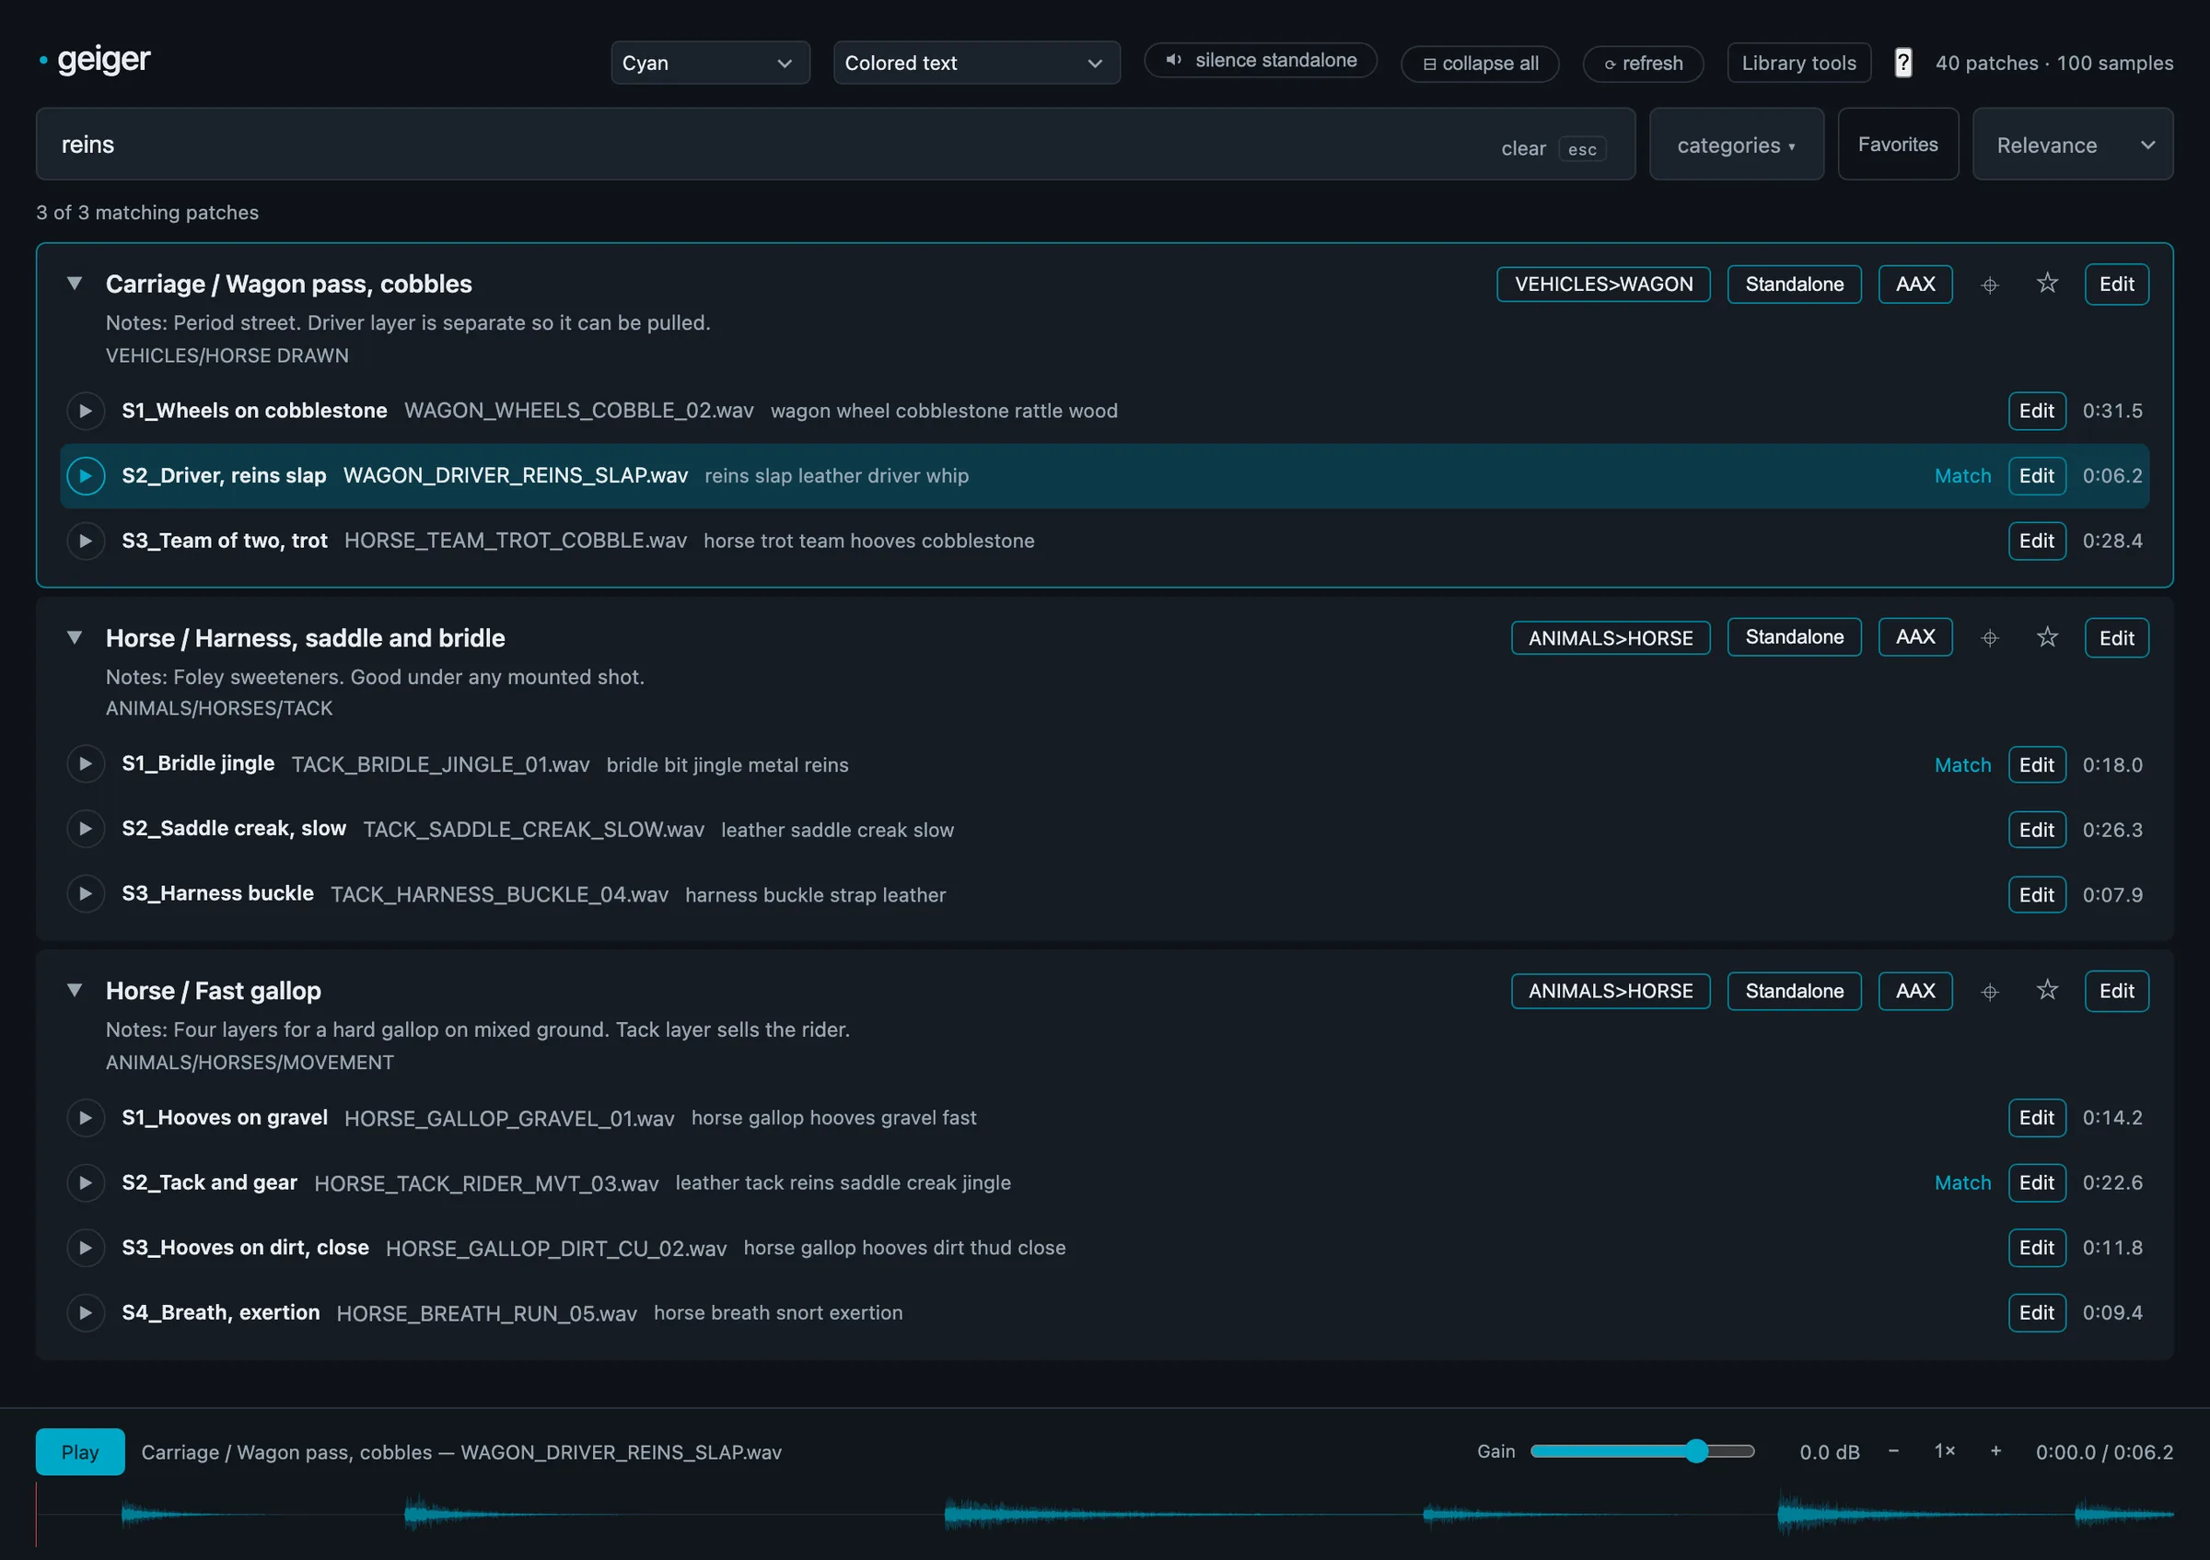Click the crosshair icon on Horse / Harness patch

point(1990,638)
